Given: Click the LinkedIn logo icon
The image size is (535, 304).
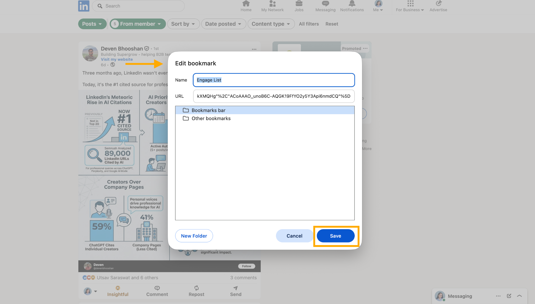Looking at the screenshot, I should (84, 6).
